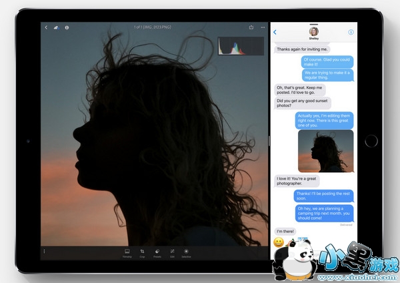The image size is (400, 283).
Task: Tap the "Delivered" status label
Action: (346, 225)
